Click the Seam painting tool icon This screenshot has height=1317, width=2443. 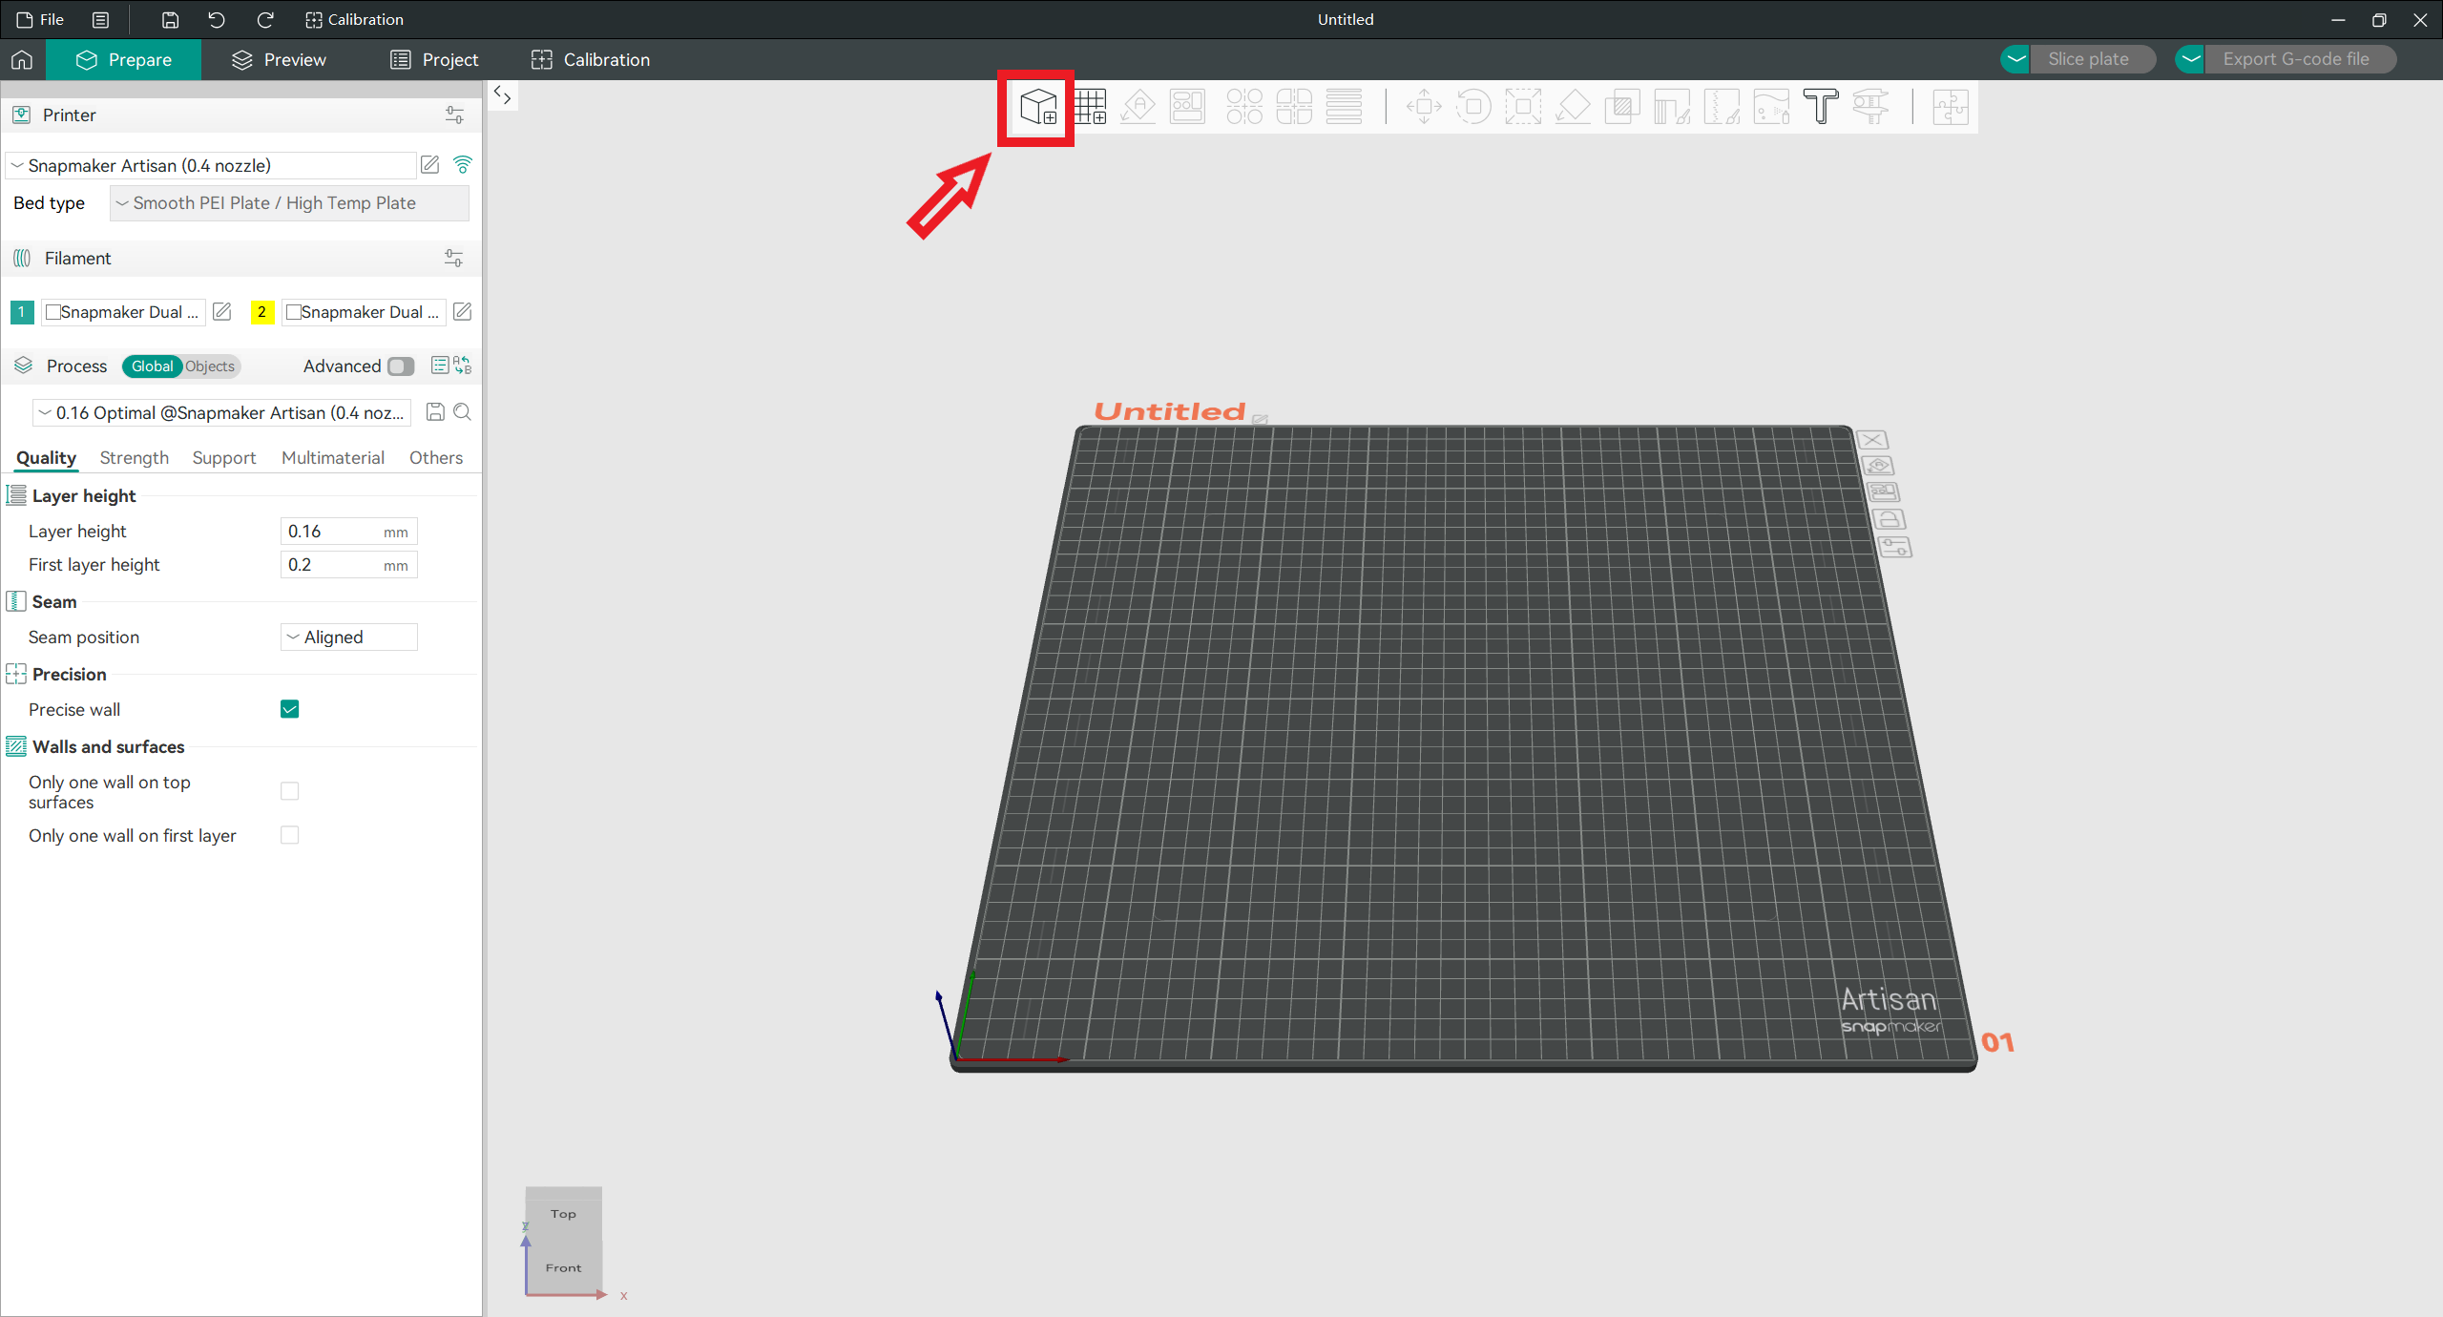[1722, 104]
